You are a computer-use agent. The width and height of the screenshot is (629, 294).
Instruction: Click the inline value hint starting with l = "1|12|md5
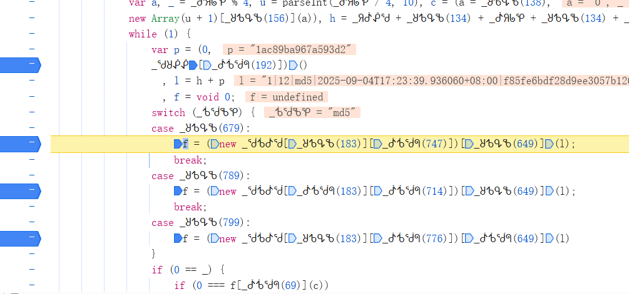pos(432,81)
